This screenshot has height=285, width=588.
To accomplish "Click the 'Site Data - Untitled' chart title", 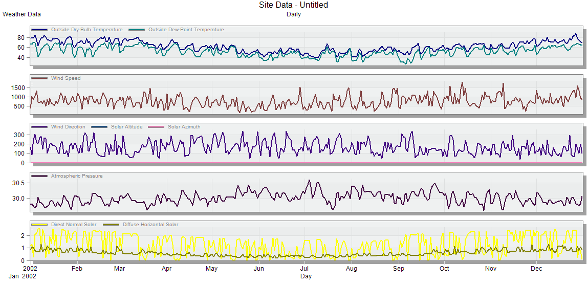I will 294,5.
